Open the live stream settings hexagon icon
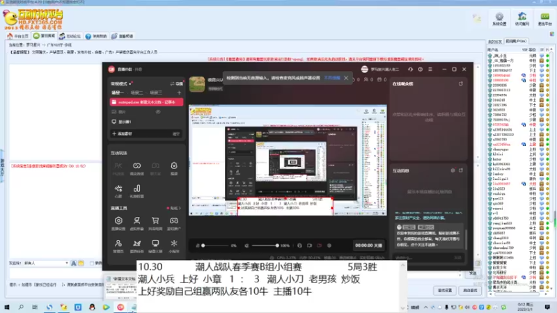557x313 pixels. (118, 220)
